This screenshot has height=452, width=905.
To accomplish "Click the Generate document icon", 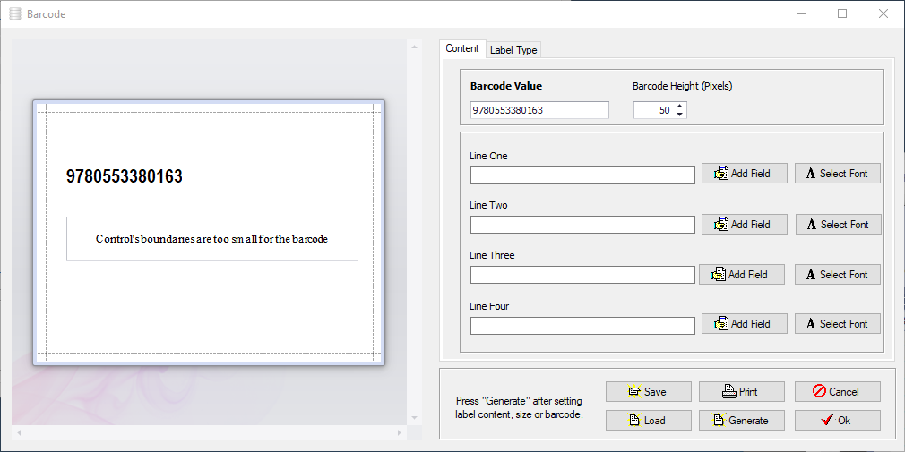I will (720, 420).
